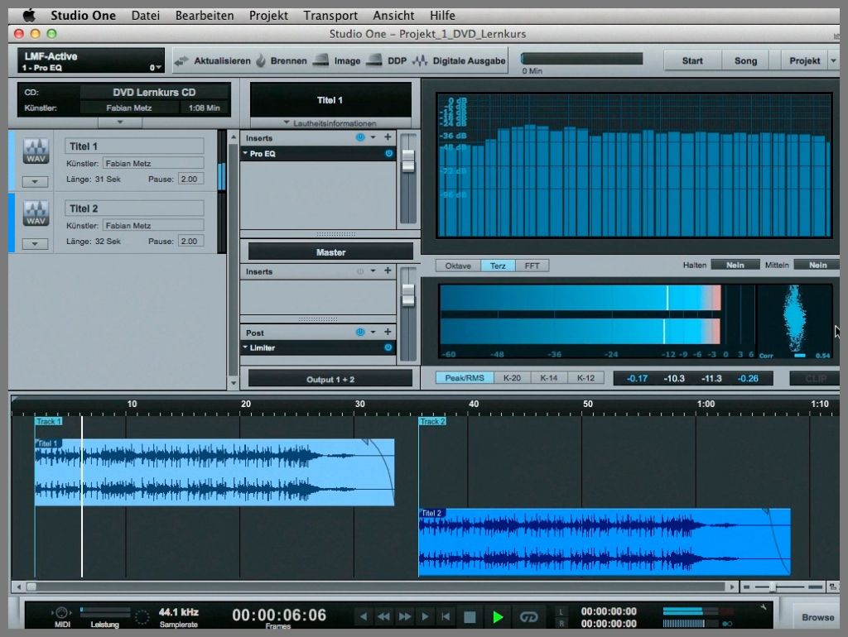Open Post section dropdown menu arrow

373,332
